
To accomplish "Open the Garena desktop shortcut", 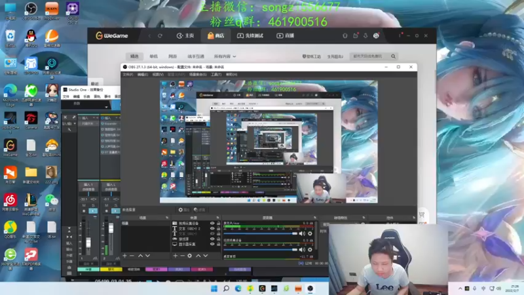I will [x=31, y=121].
